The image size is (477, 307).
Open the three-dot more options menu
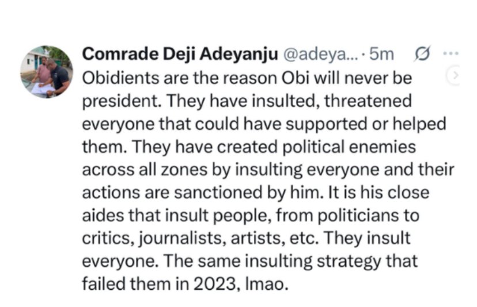449,54
